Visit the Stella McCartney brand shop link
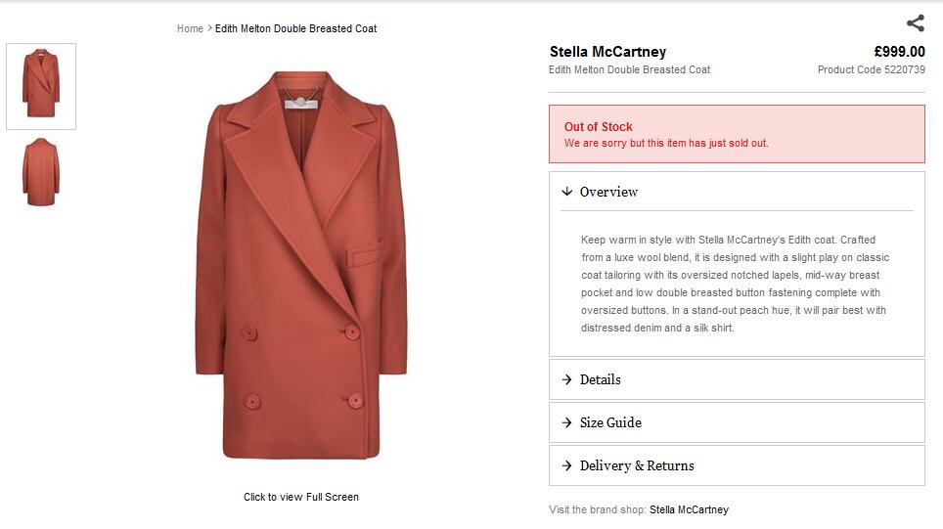 [x=689, y=509]
